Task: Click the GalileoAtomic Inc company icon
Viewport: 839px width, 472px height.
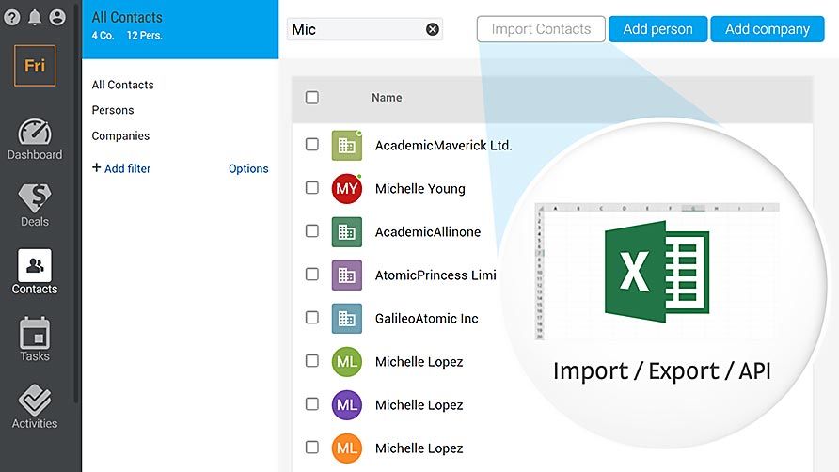Action: point(347,319)
